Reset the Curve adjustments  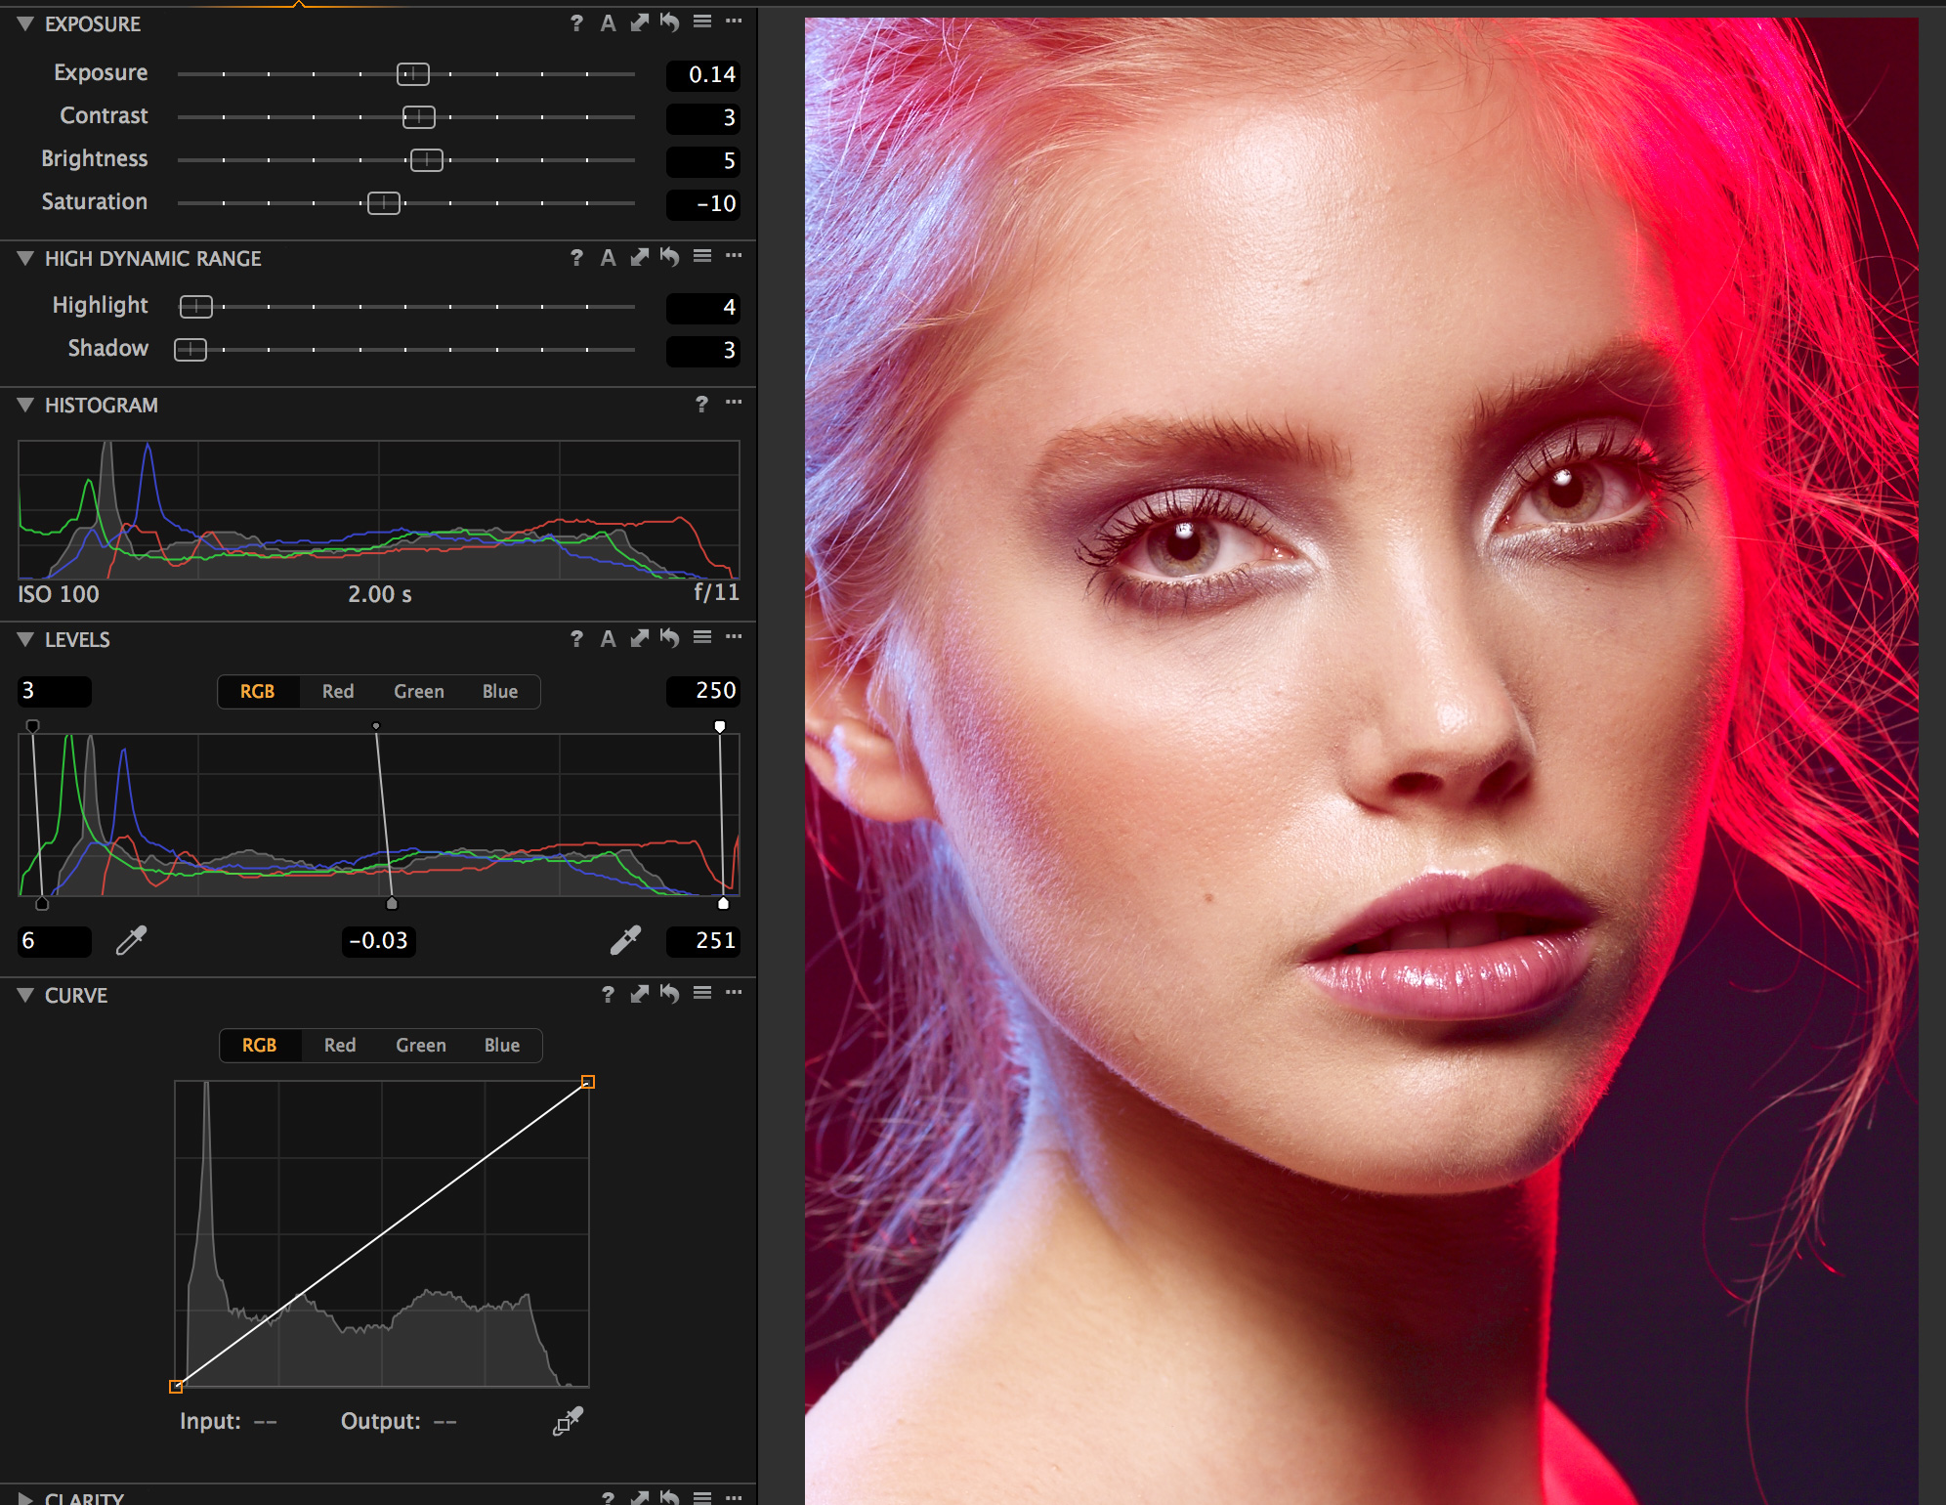(x=670, y=994)
